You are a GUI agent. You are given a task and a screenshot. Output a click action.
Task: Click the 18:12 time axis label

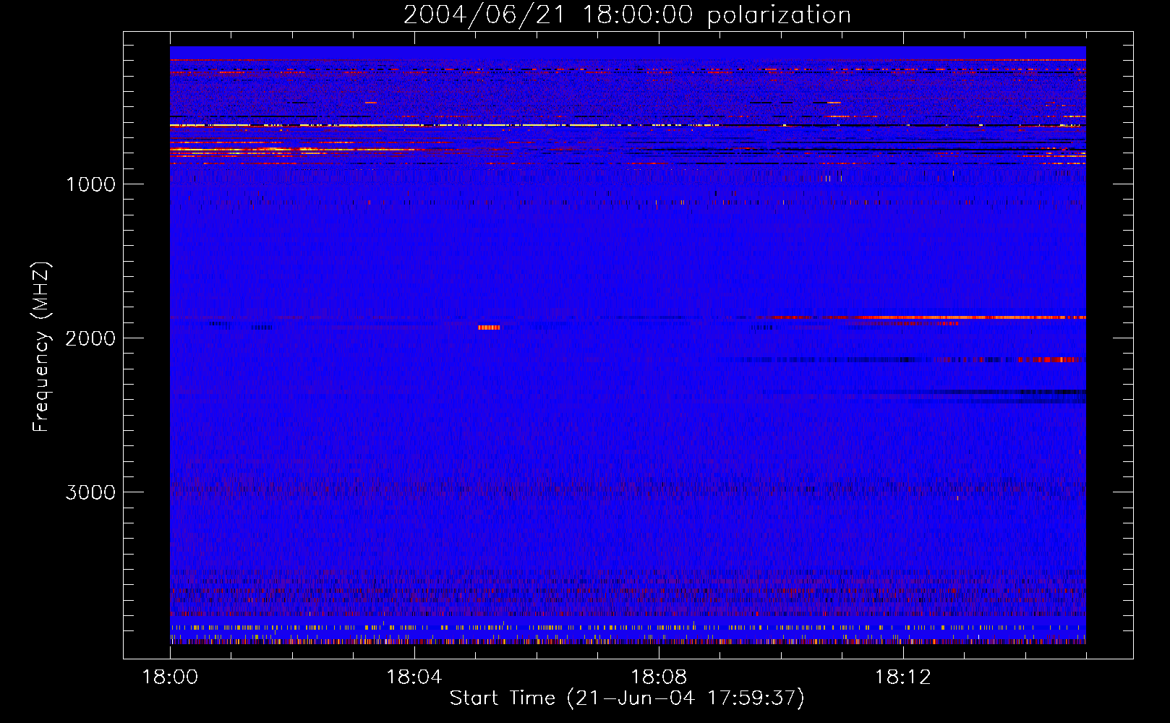pyautogui.click(x=903, y=677)
